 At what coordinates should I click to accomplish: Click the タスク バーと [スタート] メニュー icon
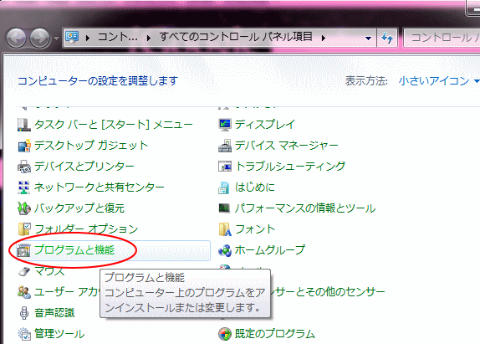(24, 125)
